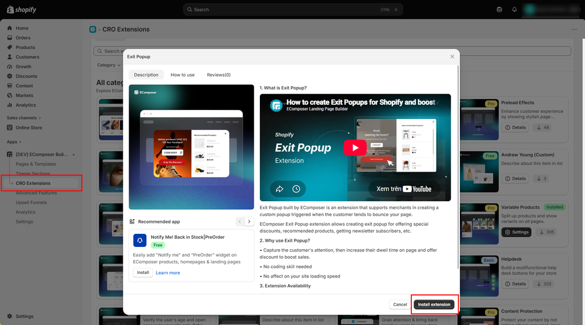This screenshot has height=325, width=585.
Task: Select the Description tab
Action: (x=146, y=75)
